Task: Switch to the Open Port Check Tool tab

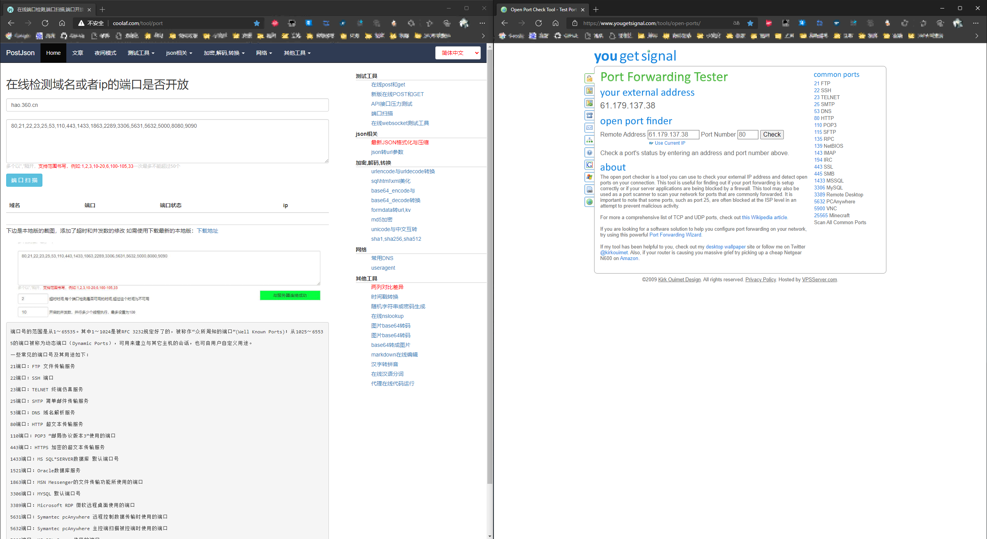Action: pos(543,9)
